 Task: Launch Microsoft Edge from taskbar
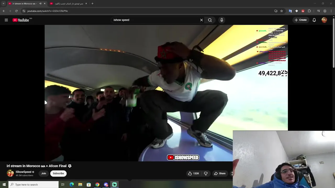point(72,185)
